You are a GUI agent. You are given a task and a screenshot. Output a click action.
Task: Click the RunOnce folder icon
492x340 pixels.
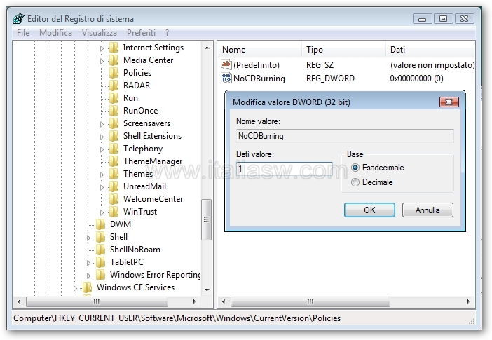114,111
